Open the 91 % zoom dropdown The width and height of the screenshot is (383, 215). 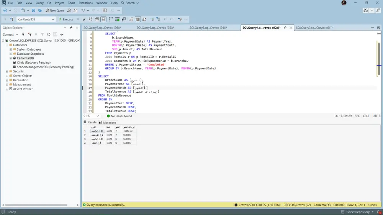(x=98, y=116)
